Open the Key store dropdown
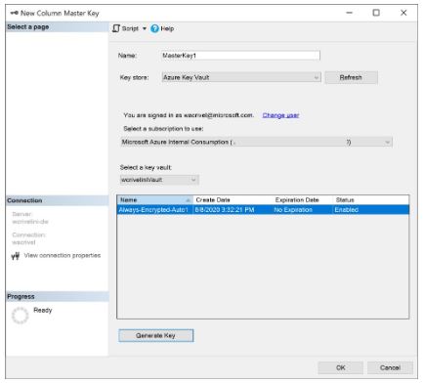The height and width of the screenshot is (383, 424). click(x=241, y=77)
